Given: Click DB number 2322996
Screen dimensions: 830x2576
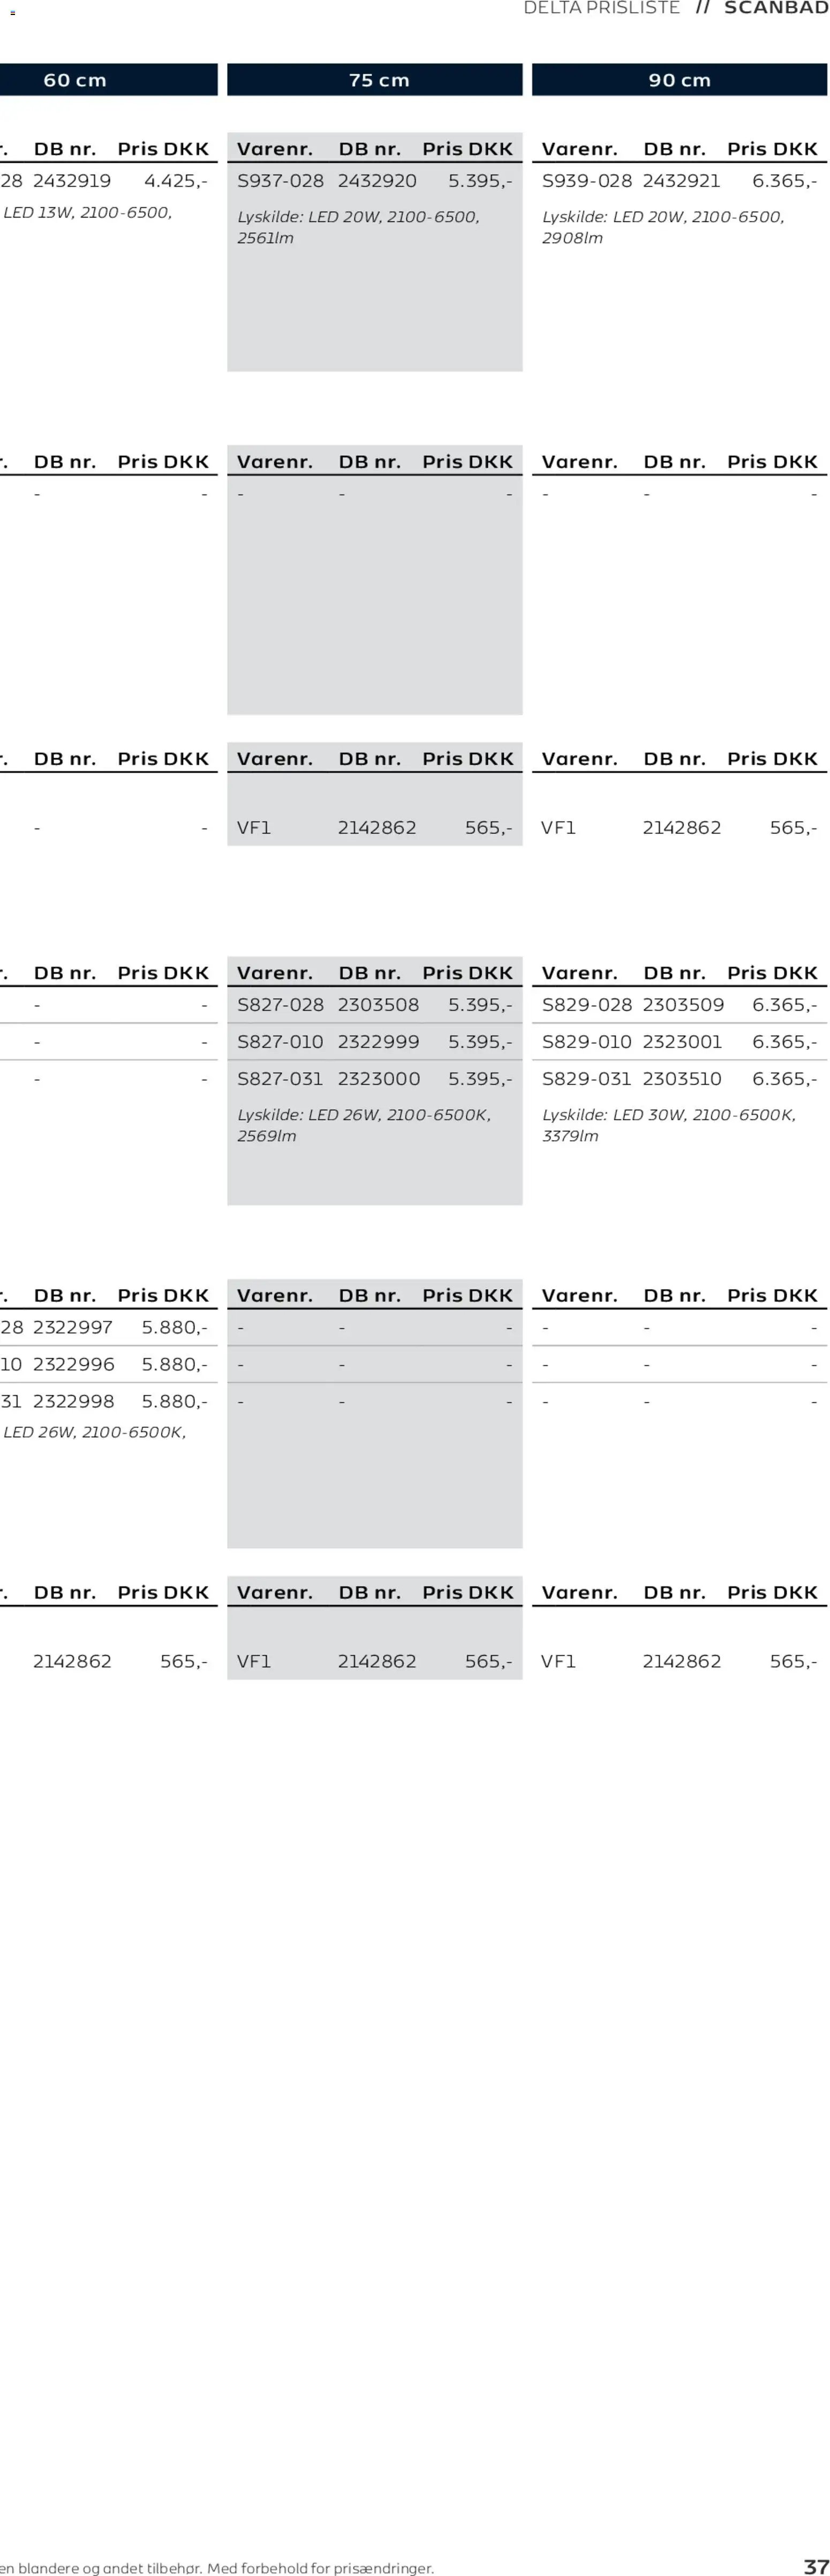Looking at the screenshot, I should click(74, 1365).
